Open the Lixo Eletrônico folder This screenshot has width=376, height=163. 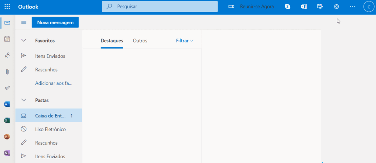click(x=49, y=129)
